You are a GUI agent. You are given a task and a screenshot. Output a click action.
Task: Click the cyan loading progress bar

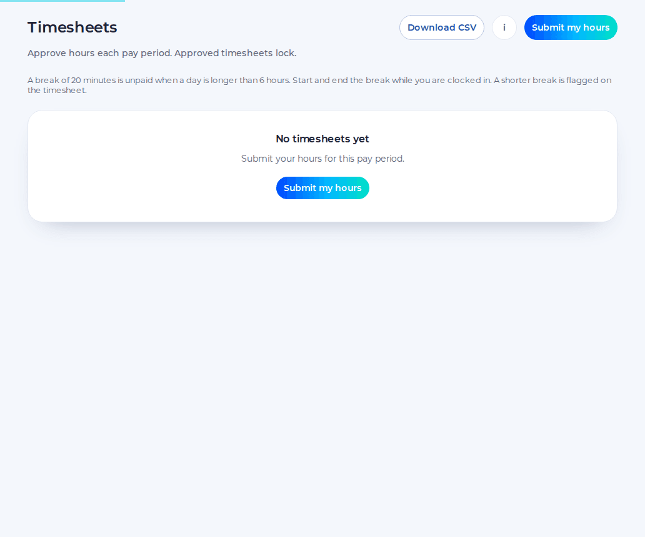[62, 1]
